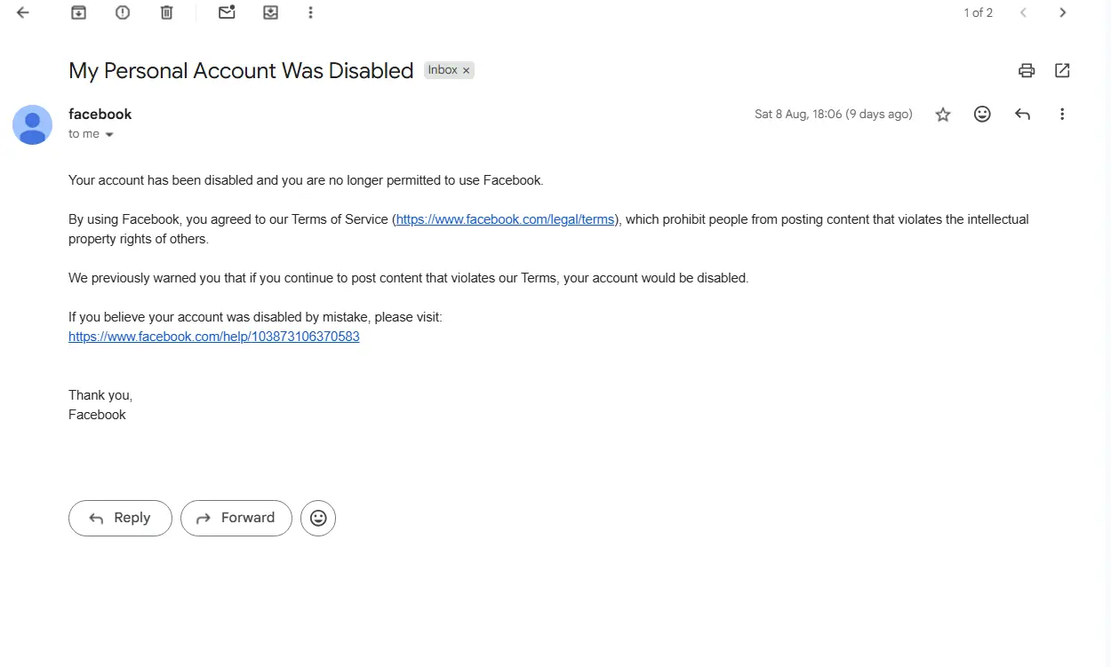The height and width of the screenshot is (667, 1111).
Task: Go to newer conversation arrow
Action: click(x=1023, y=12)
